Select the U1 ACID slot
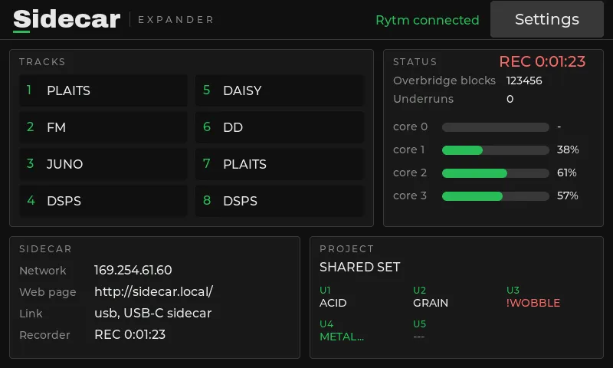 (x=333, y=297)
